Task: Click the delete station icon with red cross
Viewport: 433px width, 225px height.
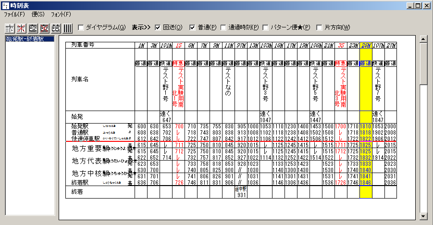Action: [21, 27]
